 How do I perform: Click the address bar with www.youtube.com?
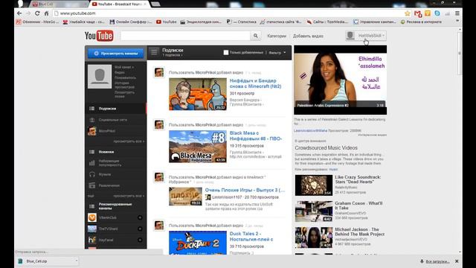coord(228,13)
